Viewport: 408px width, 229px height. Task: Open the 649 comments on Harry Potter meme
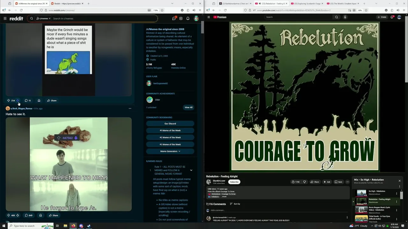click(x=29, y=215)
